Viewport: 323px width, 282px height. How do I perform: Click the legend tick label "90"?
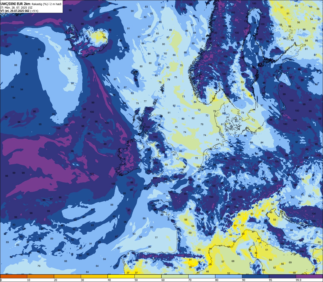pos(244,280)
